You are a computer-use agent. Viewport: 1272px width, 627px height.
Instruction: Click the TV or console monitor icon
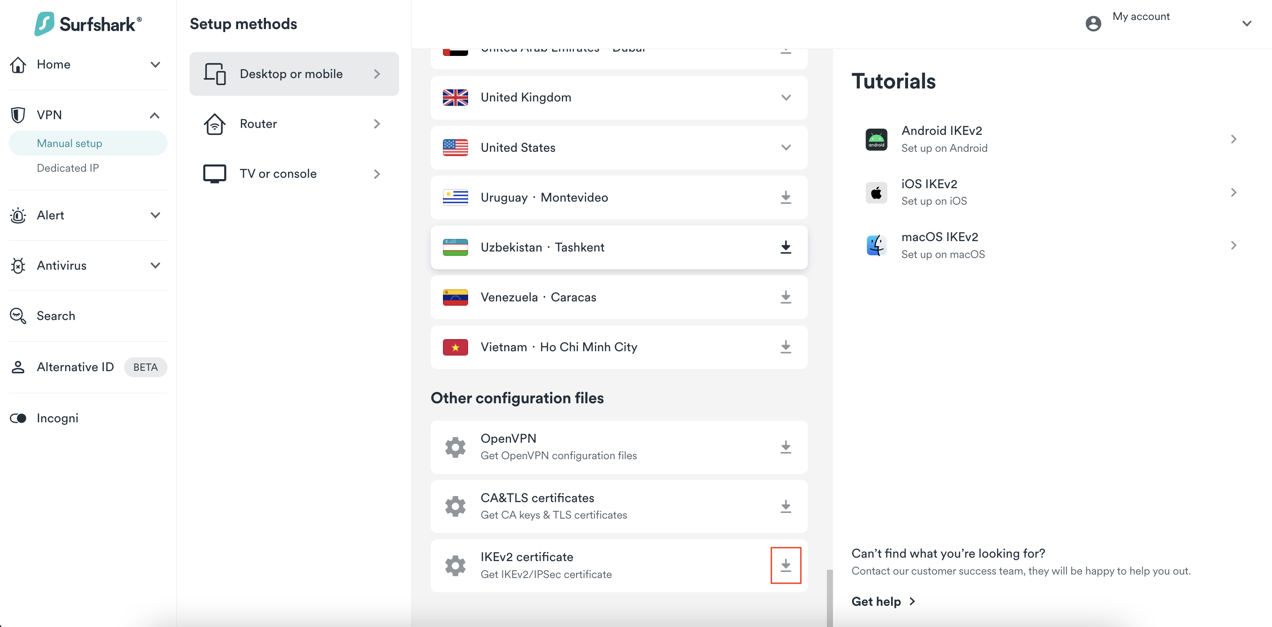click(x=215, y=174)
